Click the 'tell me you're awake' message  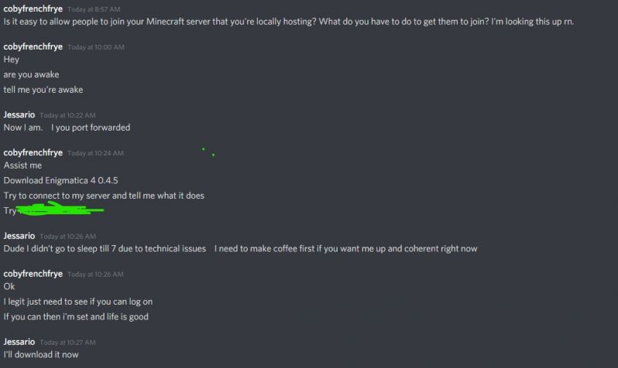click(43, 89)
